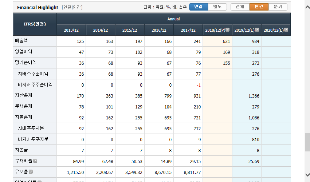The height and width of the screenshot is (182, 310).
Task: Click 유보율 value 3,549.32
Action: (134, 172)
